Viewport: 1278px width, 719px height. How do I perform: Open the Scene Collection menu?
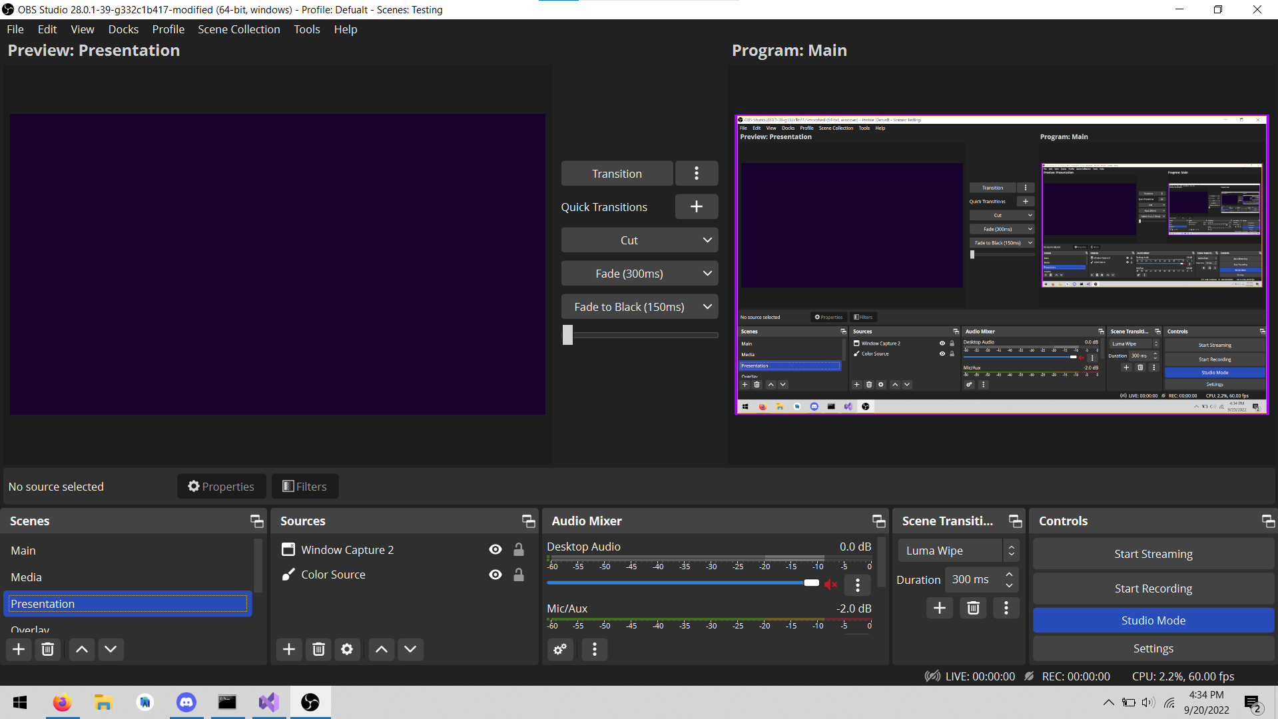pyautogui.click(x=239, y=29)
